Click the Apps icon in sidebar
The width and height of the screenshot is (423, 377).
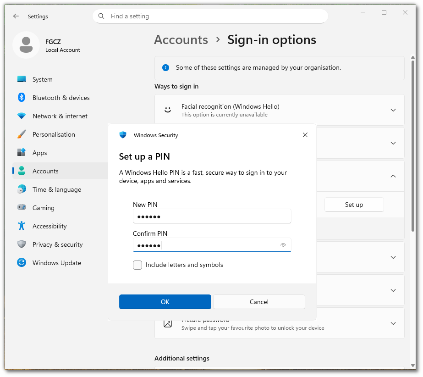click(x=22, y=152)
